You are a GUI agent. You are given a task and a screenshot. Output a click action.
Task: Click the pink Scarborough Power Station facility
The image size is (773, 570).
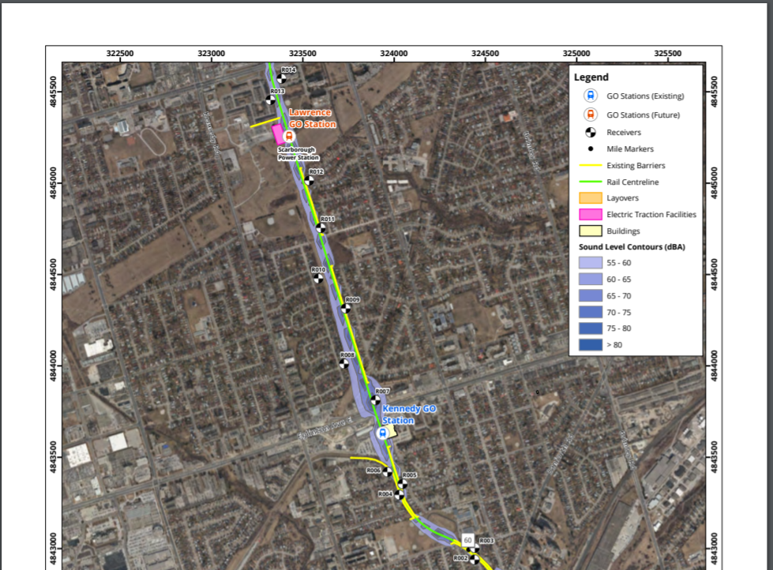coord(277,133)
